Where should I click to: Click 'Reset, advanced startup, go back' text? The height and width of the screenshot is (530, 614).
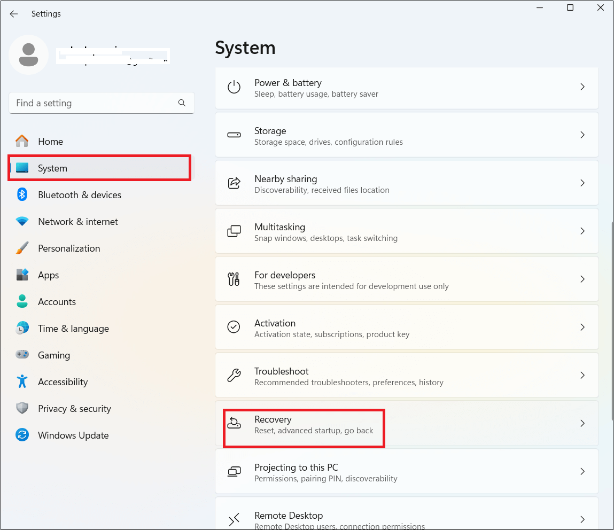coord(314,431)
